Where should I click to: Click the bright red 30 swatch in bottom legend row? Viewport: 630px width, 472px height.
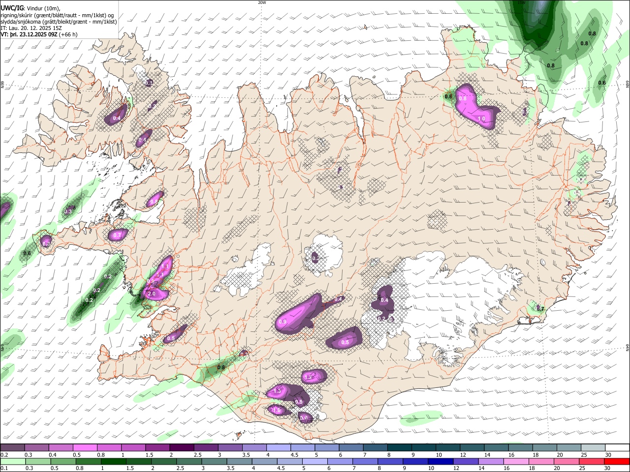click(x=617, y=461)
